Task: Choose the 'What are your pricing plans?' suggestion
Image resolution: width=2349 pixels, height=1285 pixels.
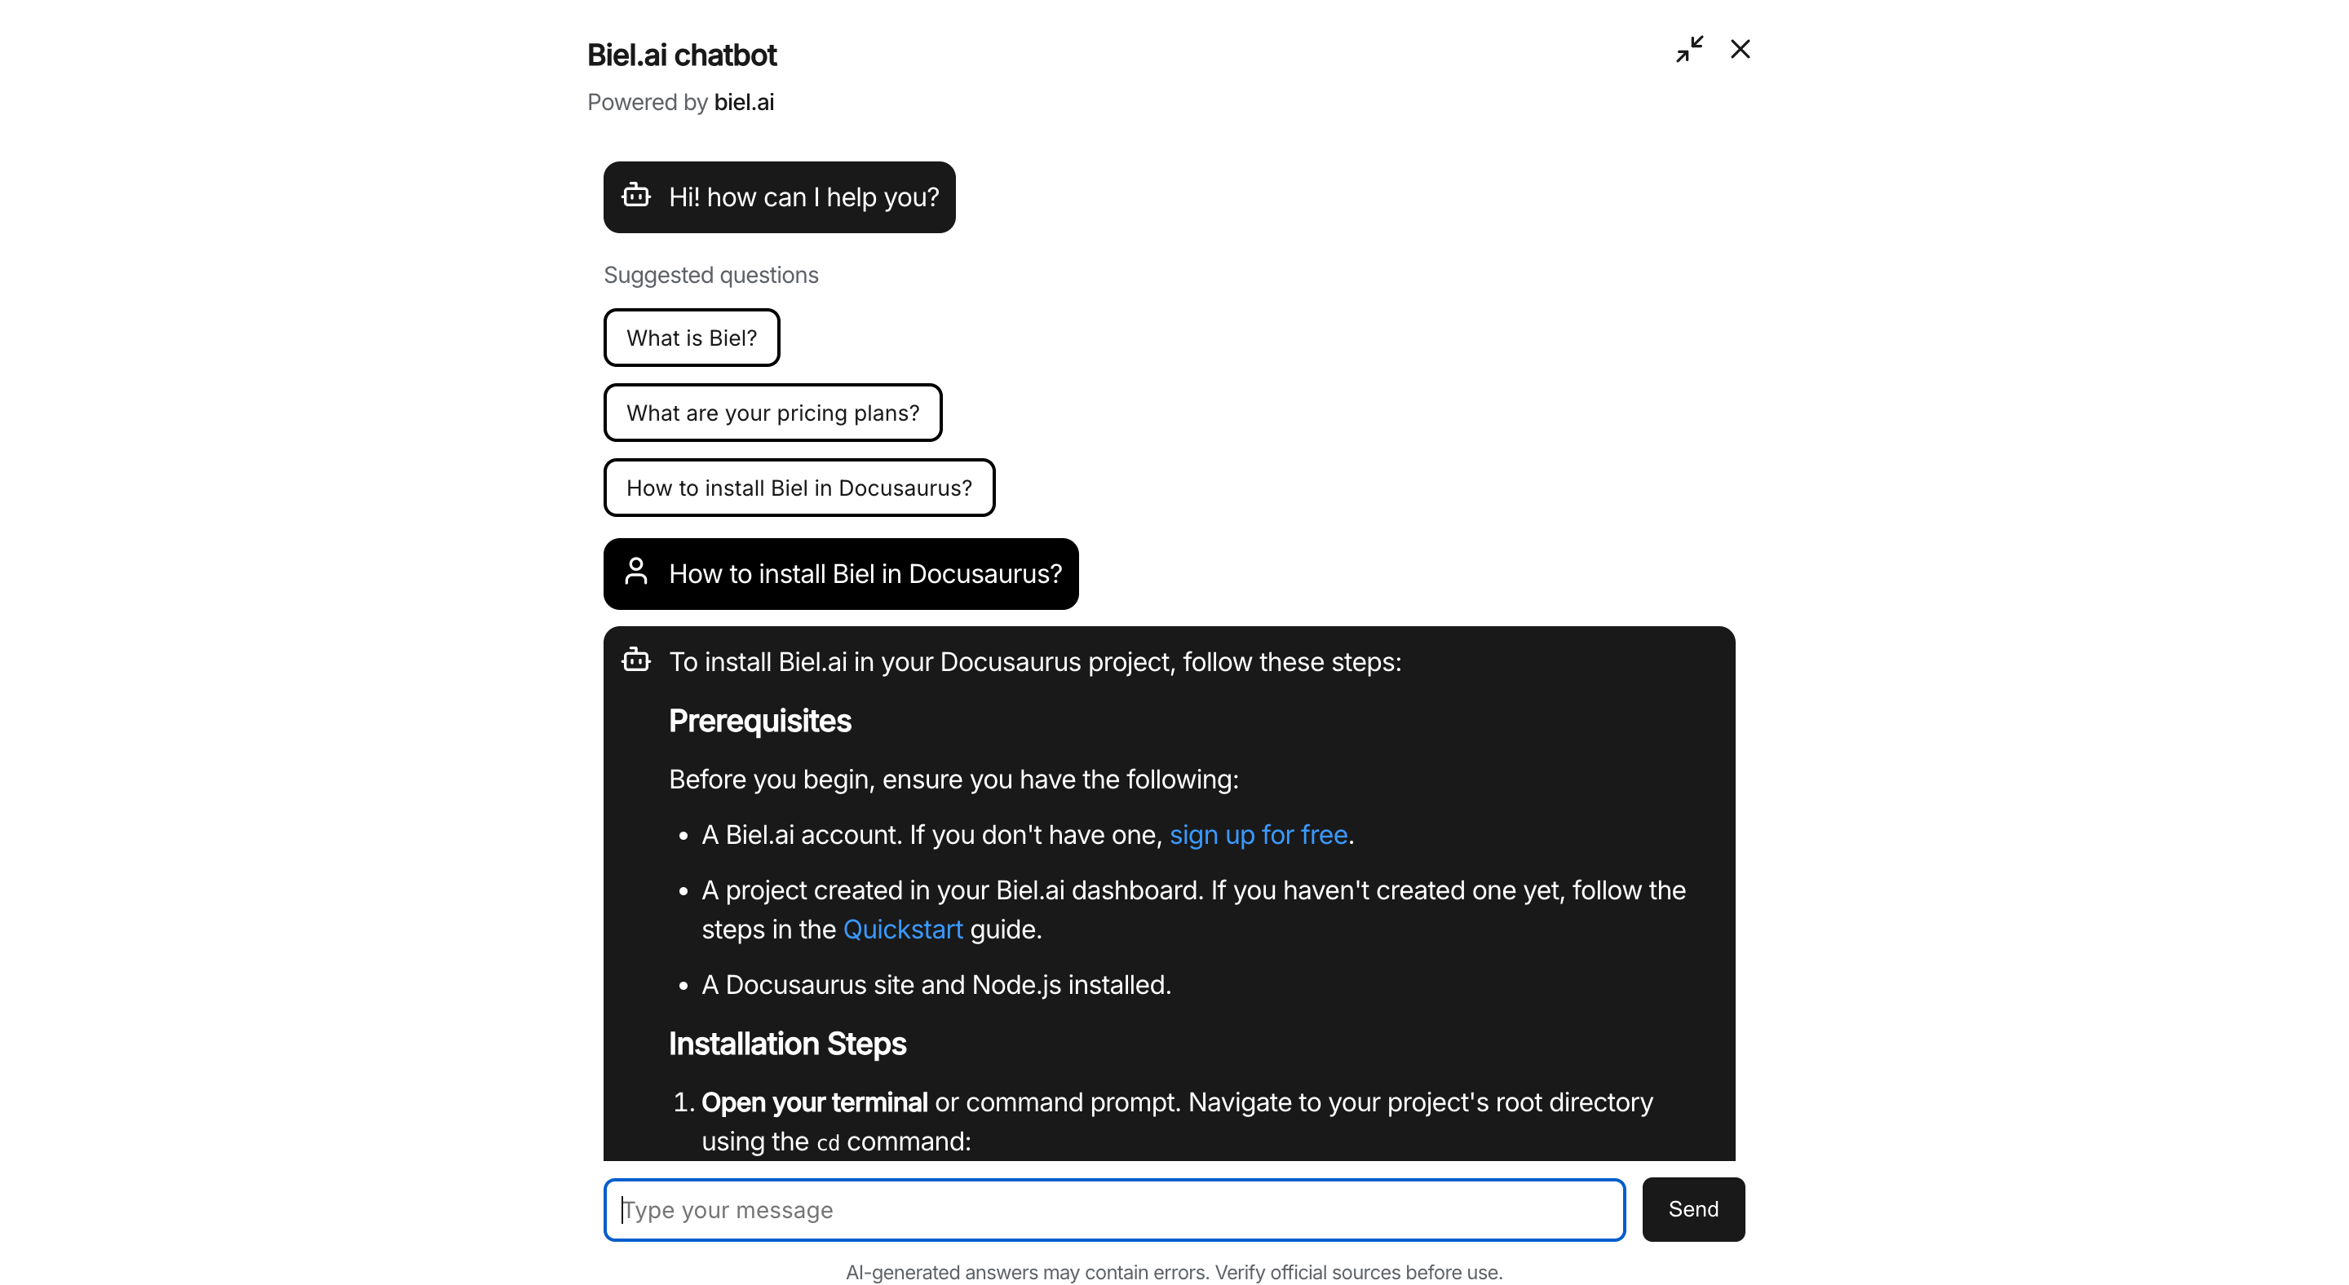Action: click(x=772, y=413)
